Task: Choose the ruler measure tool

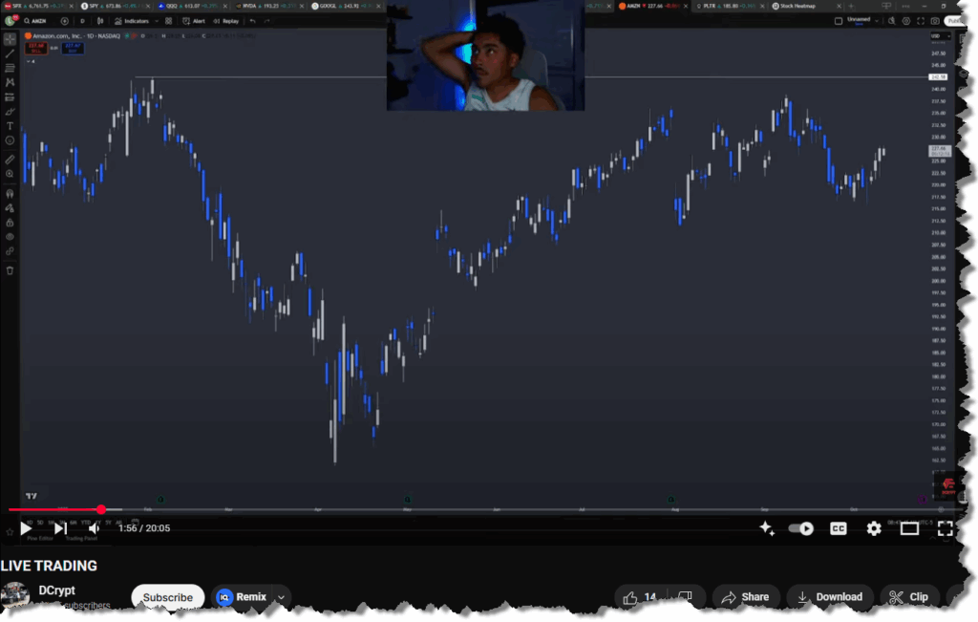Action: point(11,160)
